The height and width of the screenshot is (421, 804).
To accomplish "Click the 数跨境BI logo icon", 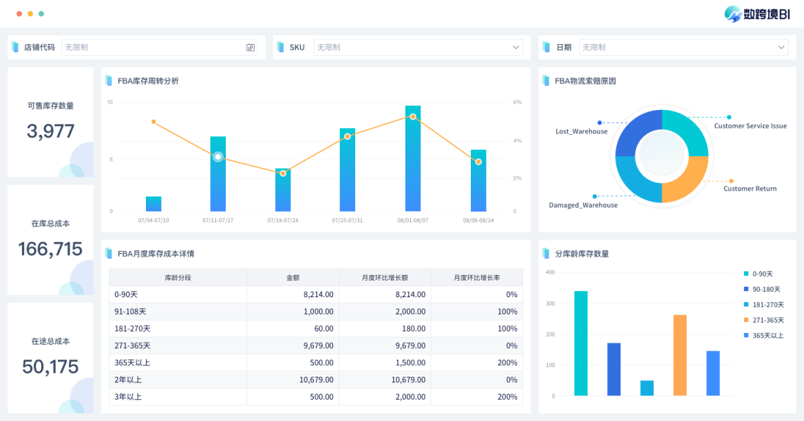I will pyautogui.click(x=734, y=14).
